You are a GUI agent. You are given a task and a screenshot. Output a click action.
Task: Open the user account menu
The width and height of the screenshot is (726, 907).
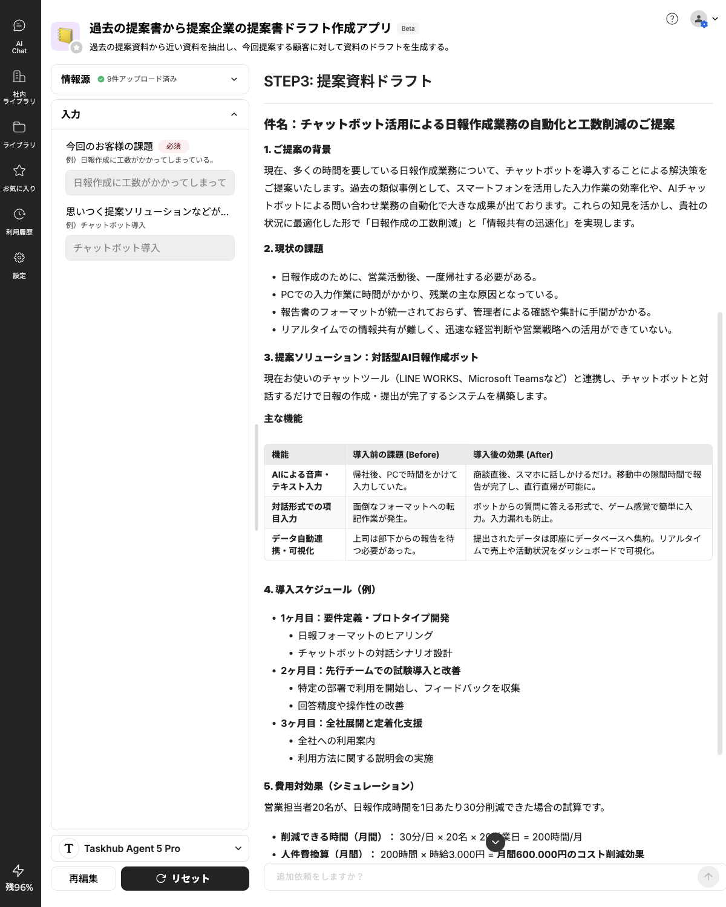[704, 19]
